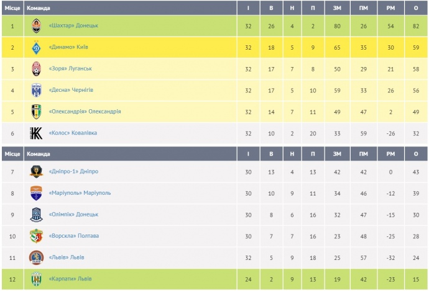
Task: Click the Oleksandriya team crest
Action: pyautogui.click(x=36, y=112)
